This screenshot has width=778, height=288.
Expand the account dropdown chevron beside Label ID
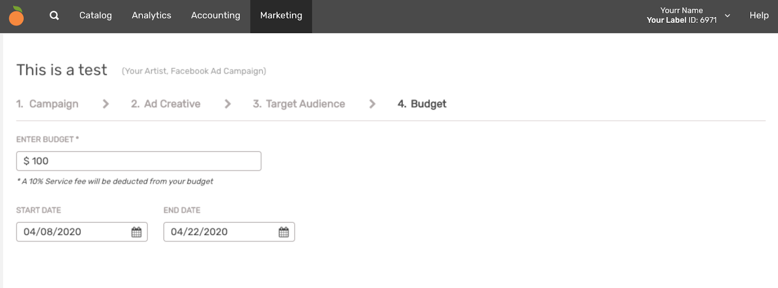[x=727, y=16]
